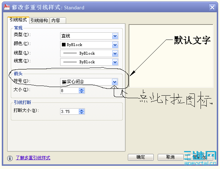Increase the arrowhead 大小 with up spinner
220x169 pixels.
(x=81, y=89)
